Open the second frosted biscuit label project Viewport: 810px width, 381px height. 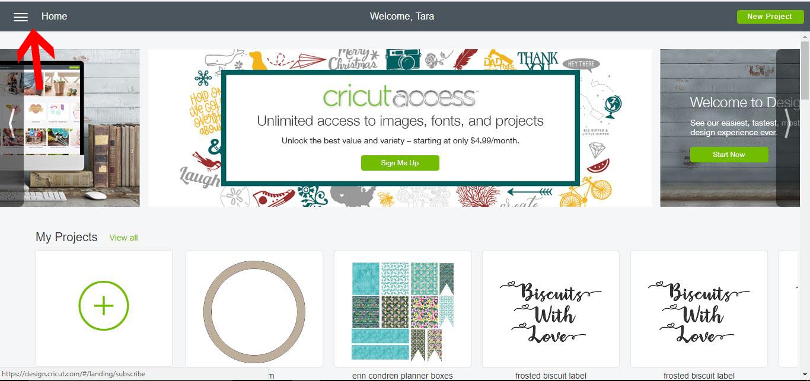point(699,309)
